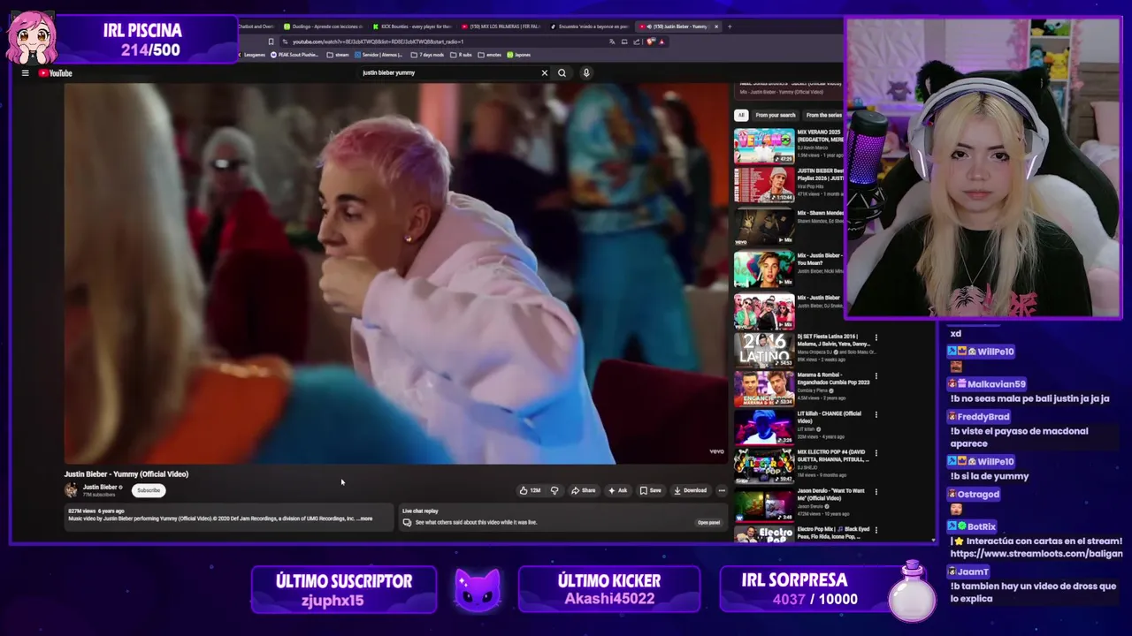Open Jason Derulo Want To Want Me title
1132x636 pixels.
[x=830, y=495]
